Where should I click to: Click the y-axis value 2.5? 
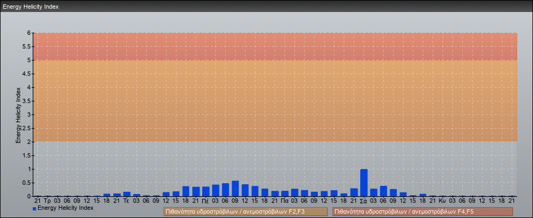point(27,128)
